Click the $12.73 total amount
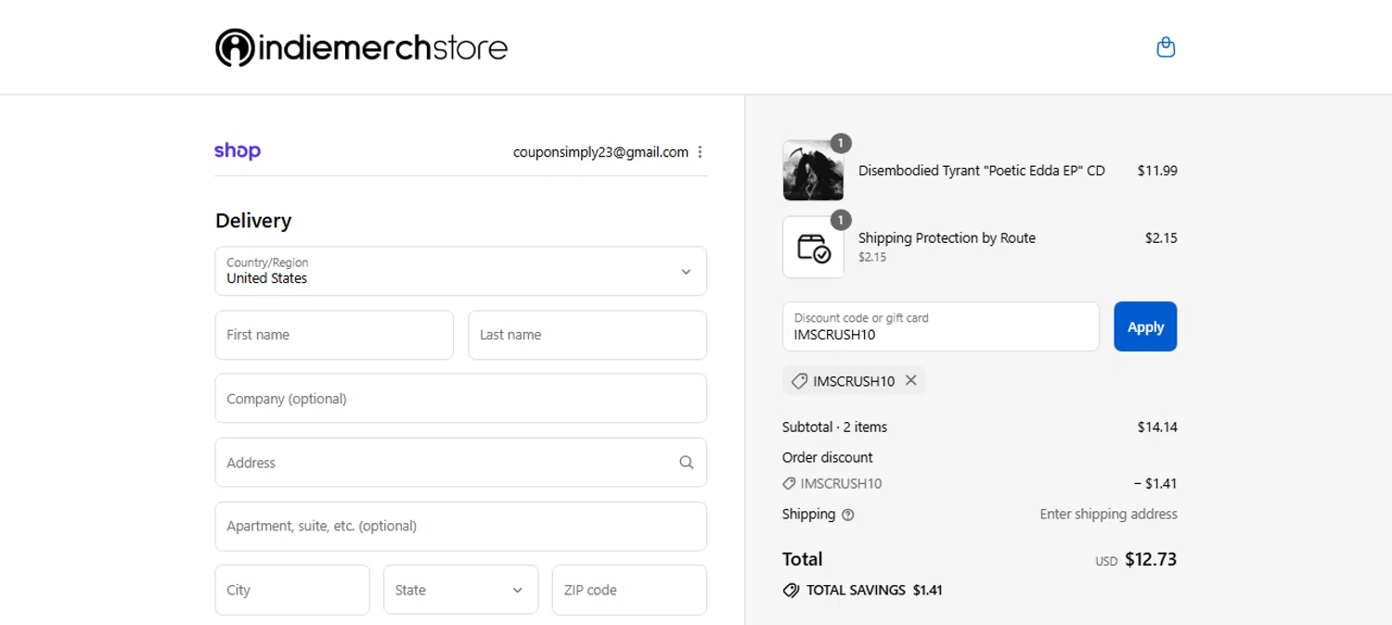Screen dimensions: 1392x625 pyautogui.click(x=1151, y=559)
